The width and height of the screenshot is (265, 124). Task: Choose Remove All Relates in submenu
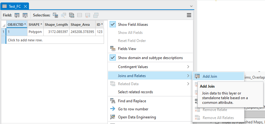tap(218, 118)
